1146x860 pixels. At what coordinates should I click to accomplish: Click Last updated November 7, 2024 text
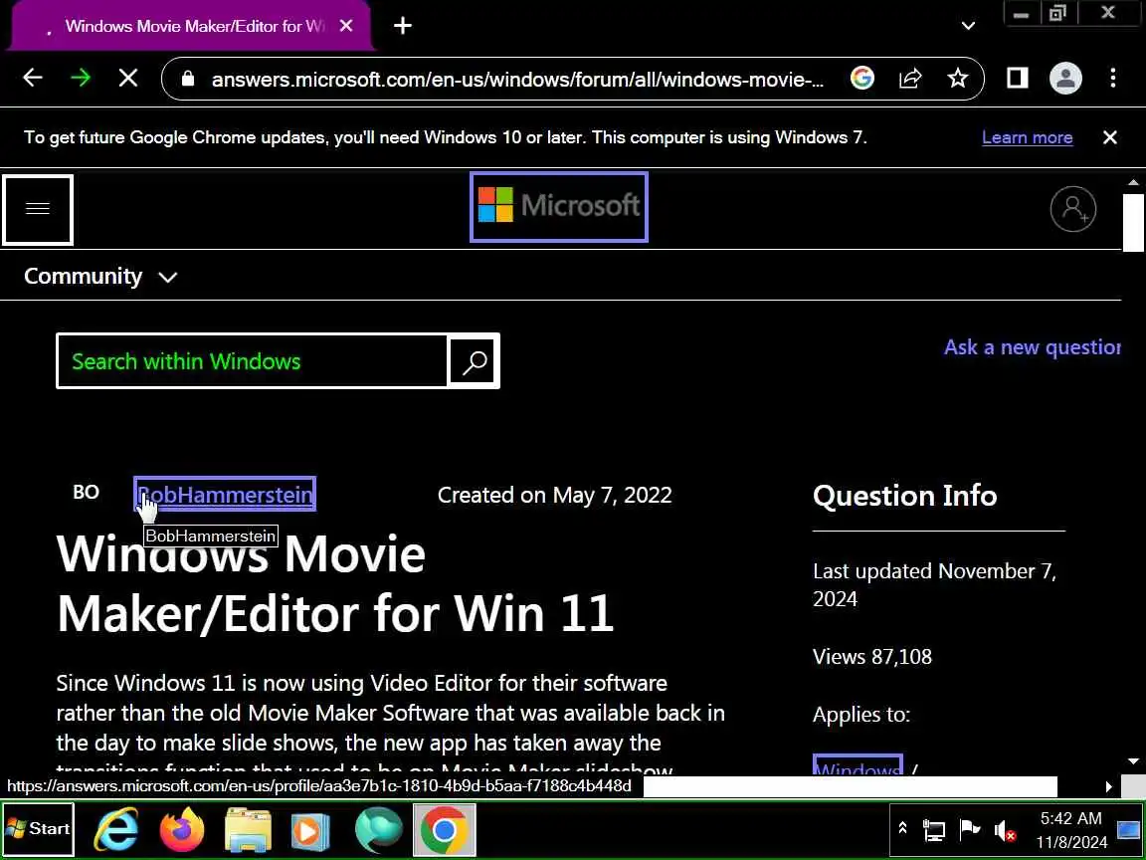(x=934, y=585)
